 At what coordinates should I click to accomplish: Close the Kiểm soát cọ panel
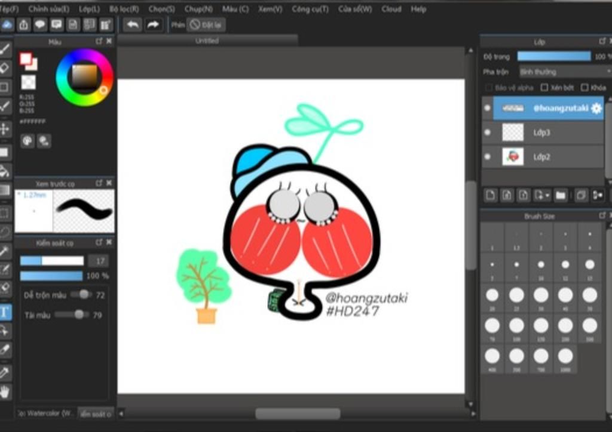[x=109, y=242]
